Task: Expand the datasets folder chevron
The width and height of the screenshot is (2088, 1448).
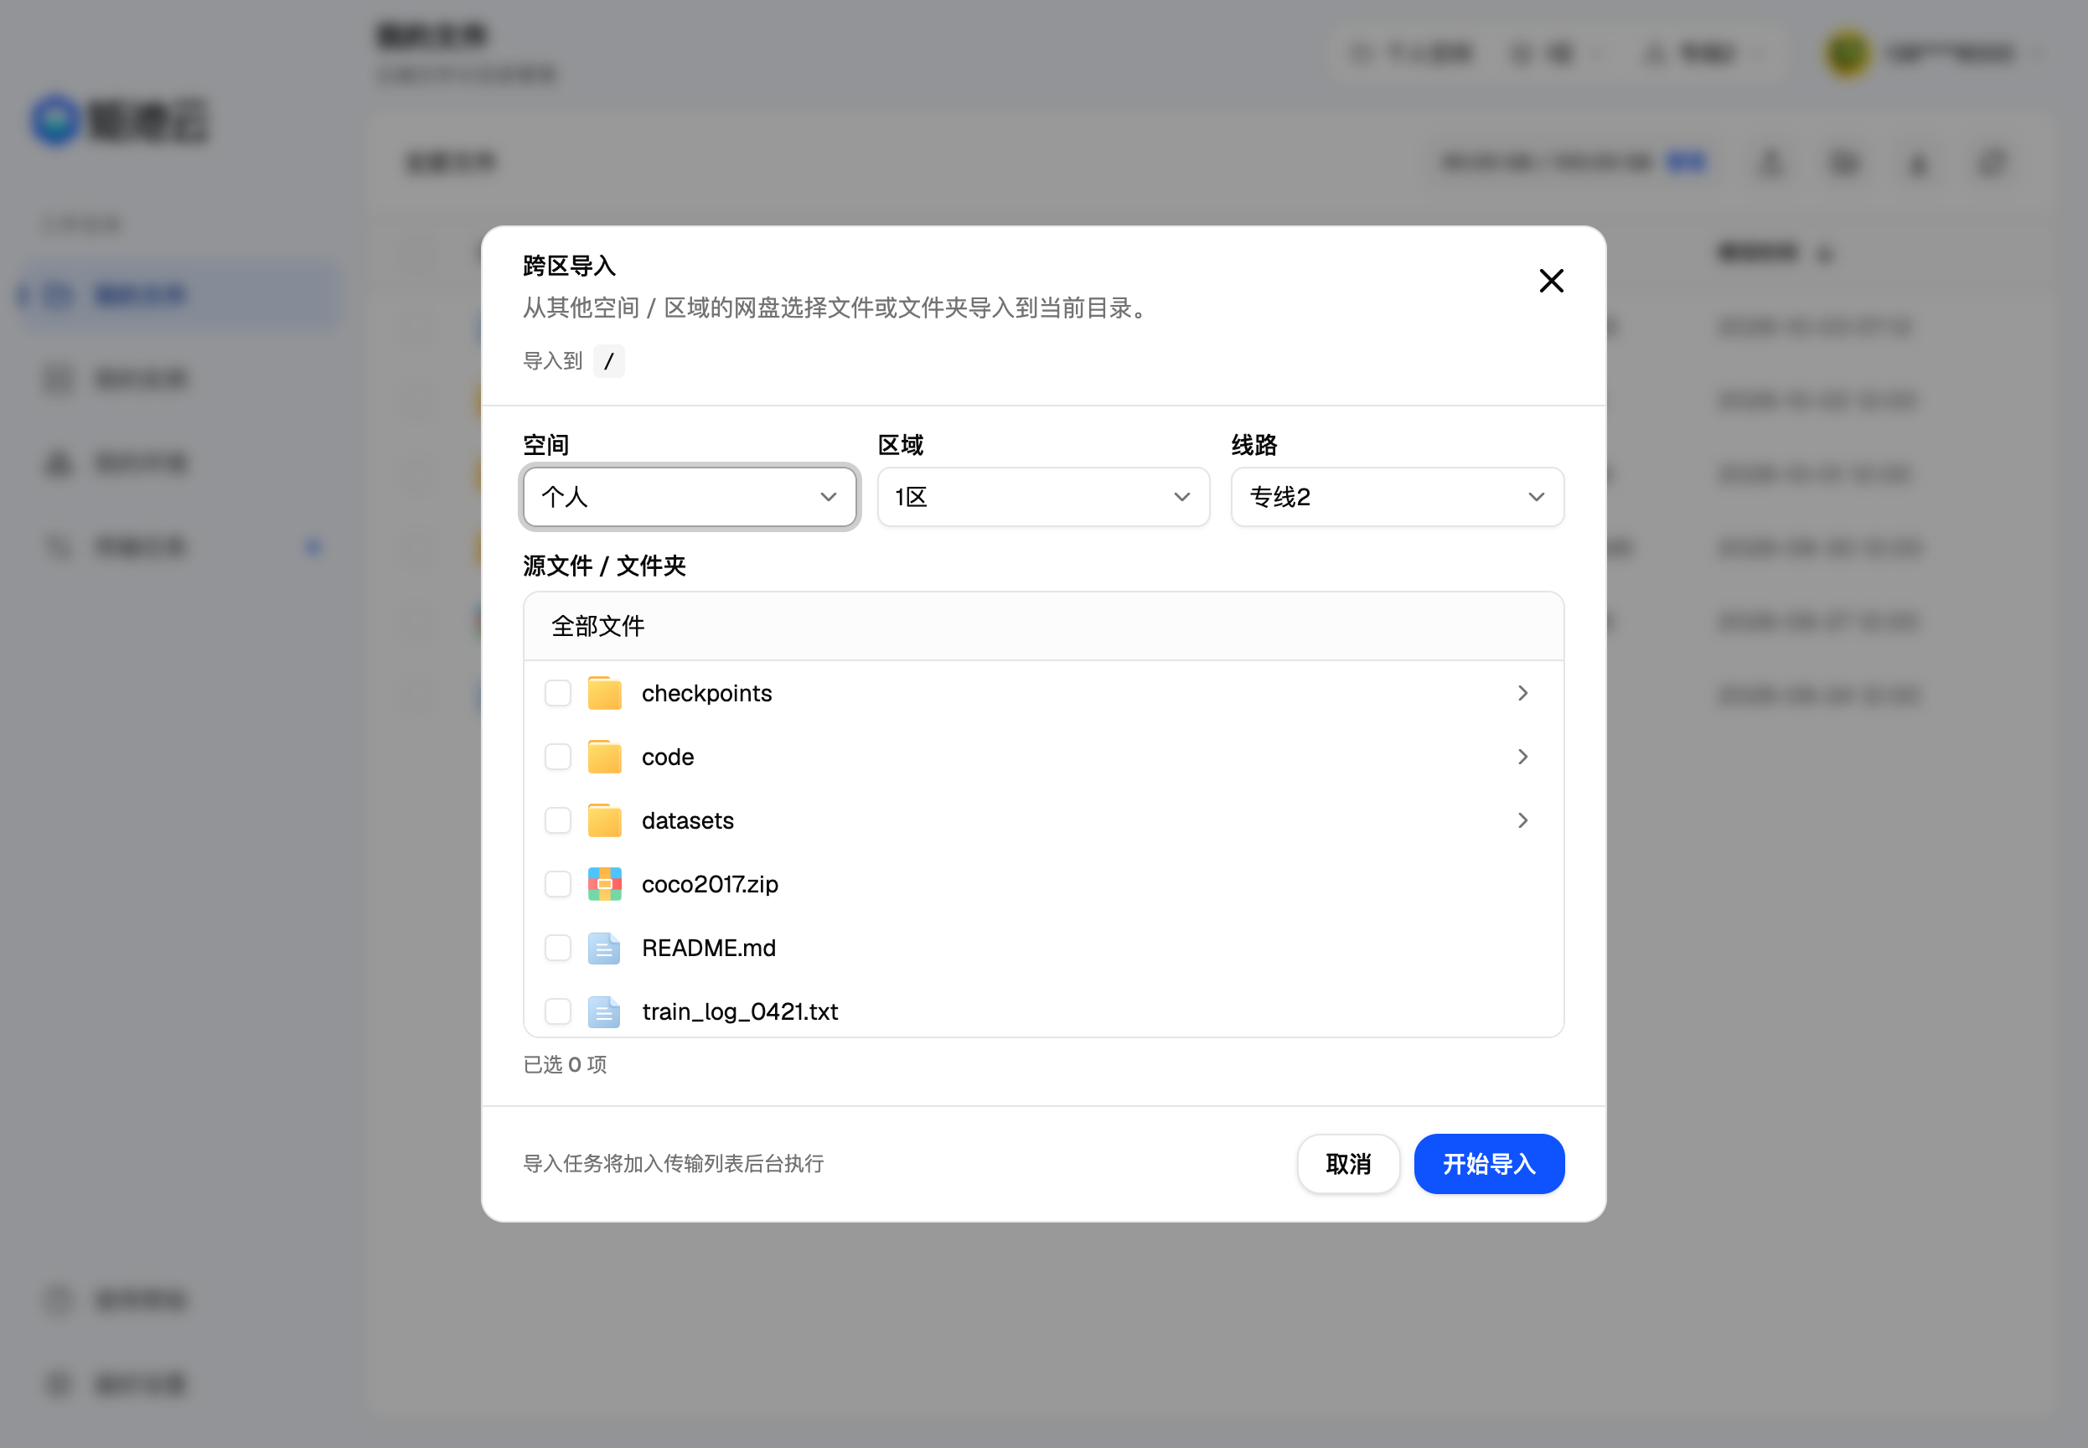Action: [x=1523, y=820]
